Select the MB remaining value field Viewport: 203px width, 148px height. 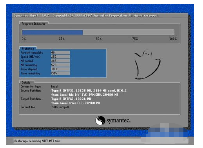(x=60, y=65)
